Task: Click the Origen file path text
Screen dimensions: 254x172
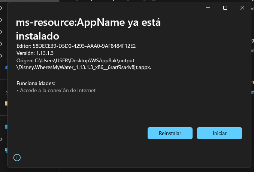Action: coord(84,64)
